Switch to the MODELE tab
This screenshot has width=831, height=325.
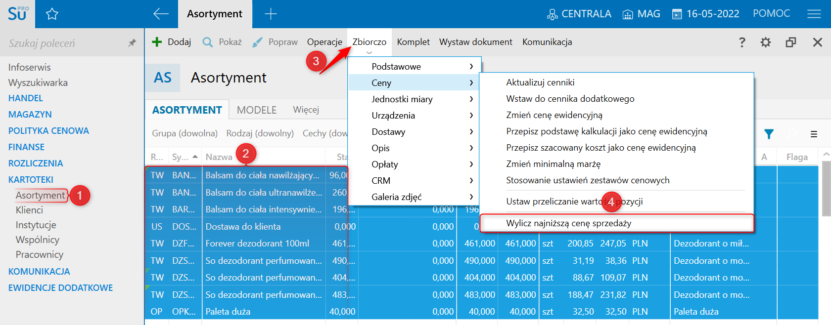click(x=256, y=110)
